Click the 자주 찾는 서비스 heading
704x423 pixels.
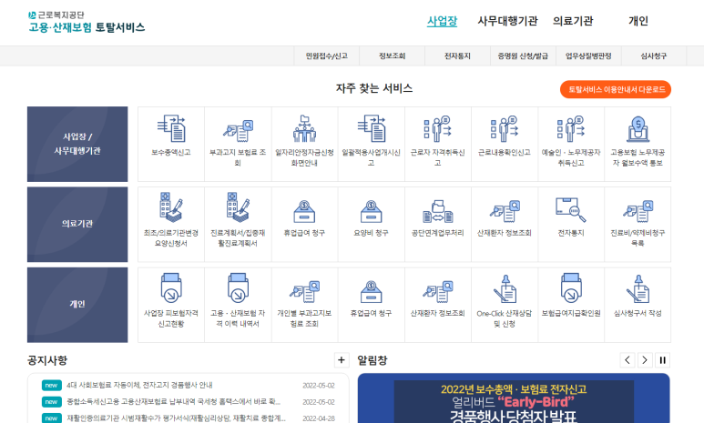[x=374, y=88]
